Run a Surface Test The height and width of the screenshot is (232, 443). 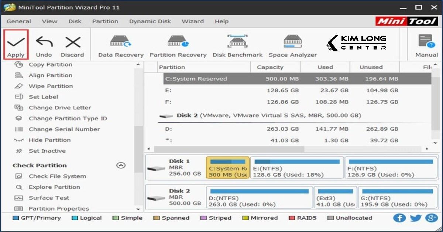click(48, 198)
